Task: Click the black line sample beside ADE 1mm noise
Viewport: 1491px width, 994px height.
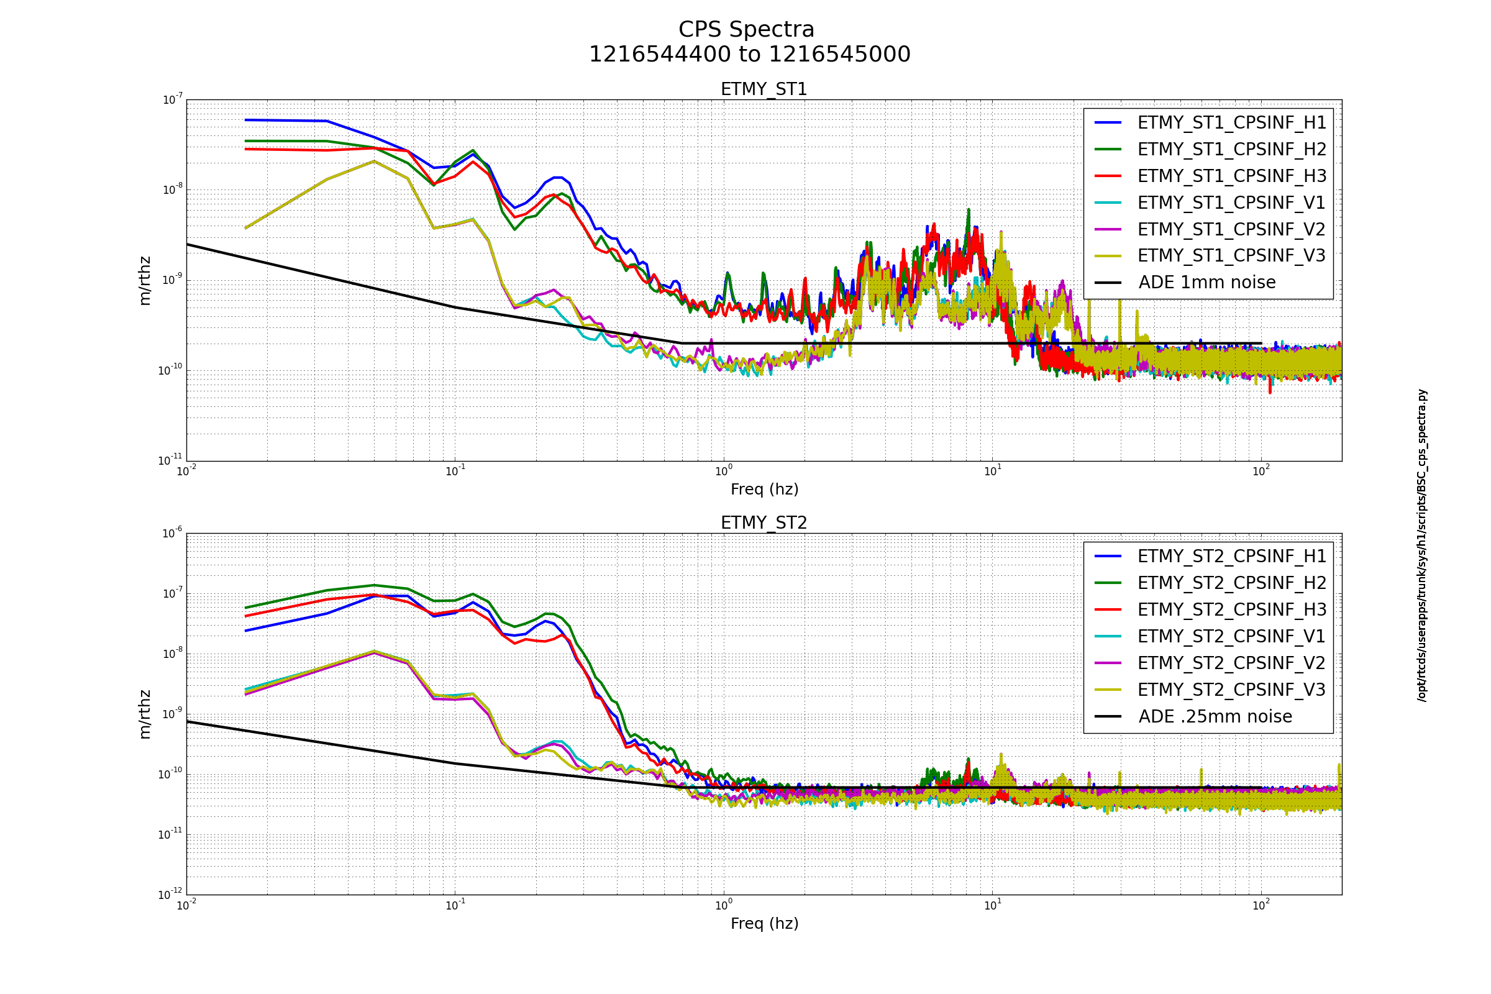Action: click(x=1108, y=282)
